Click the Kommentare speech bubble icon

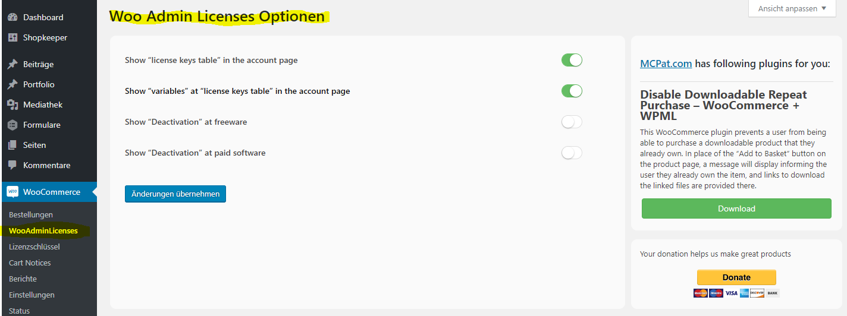click(12, 165)
